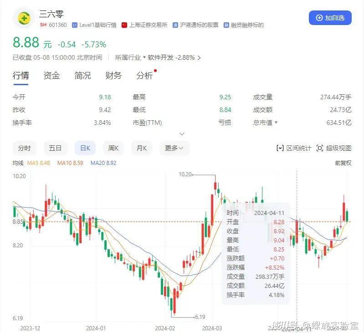Open the 更多 chart period dropdown
Viewport: 364px width, 333px height.
[x=174, y=148]
